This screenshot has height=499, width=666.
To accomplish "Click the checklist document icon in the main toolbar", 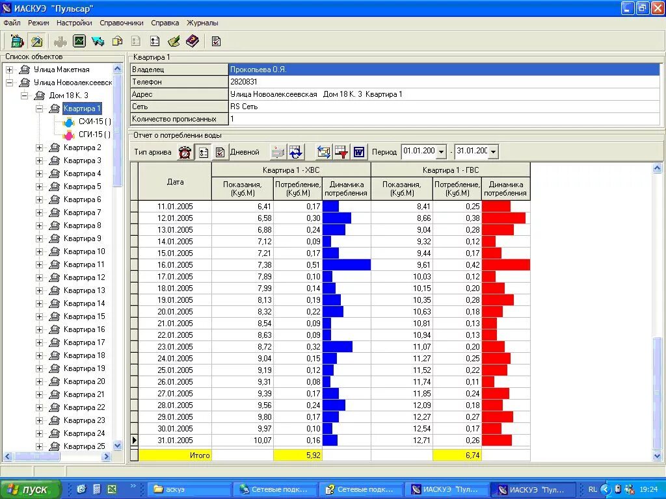I will click(x=216, y=41).
